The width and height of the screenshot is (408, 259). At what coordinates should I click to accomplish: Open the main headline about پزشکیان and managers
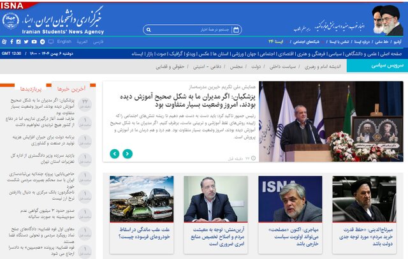187,100
